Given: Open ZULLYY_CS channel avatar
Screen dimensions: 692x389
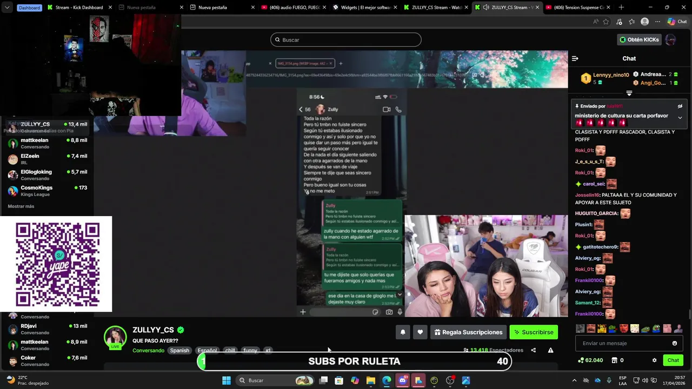Looking at the screenshot, I should coord(115,337).
